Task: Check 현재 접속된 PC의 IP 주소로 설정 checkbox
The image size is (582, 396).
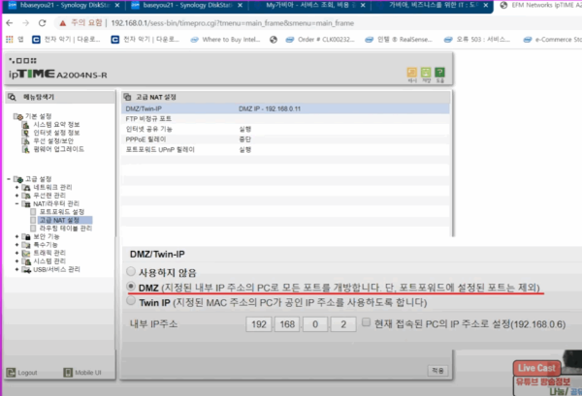Action: (x=366, y=322)
